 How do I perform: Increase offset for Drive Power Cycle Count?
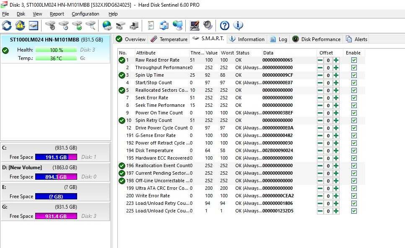point(336,128)
